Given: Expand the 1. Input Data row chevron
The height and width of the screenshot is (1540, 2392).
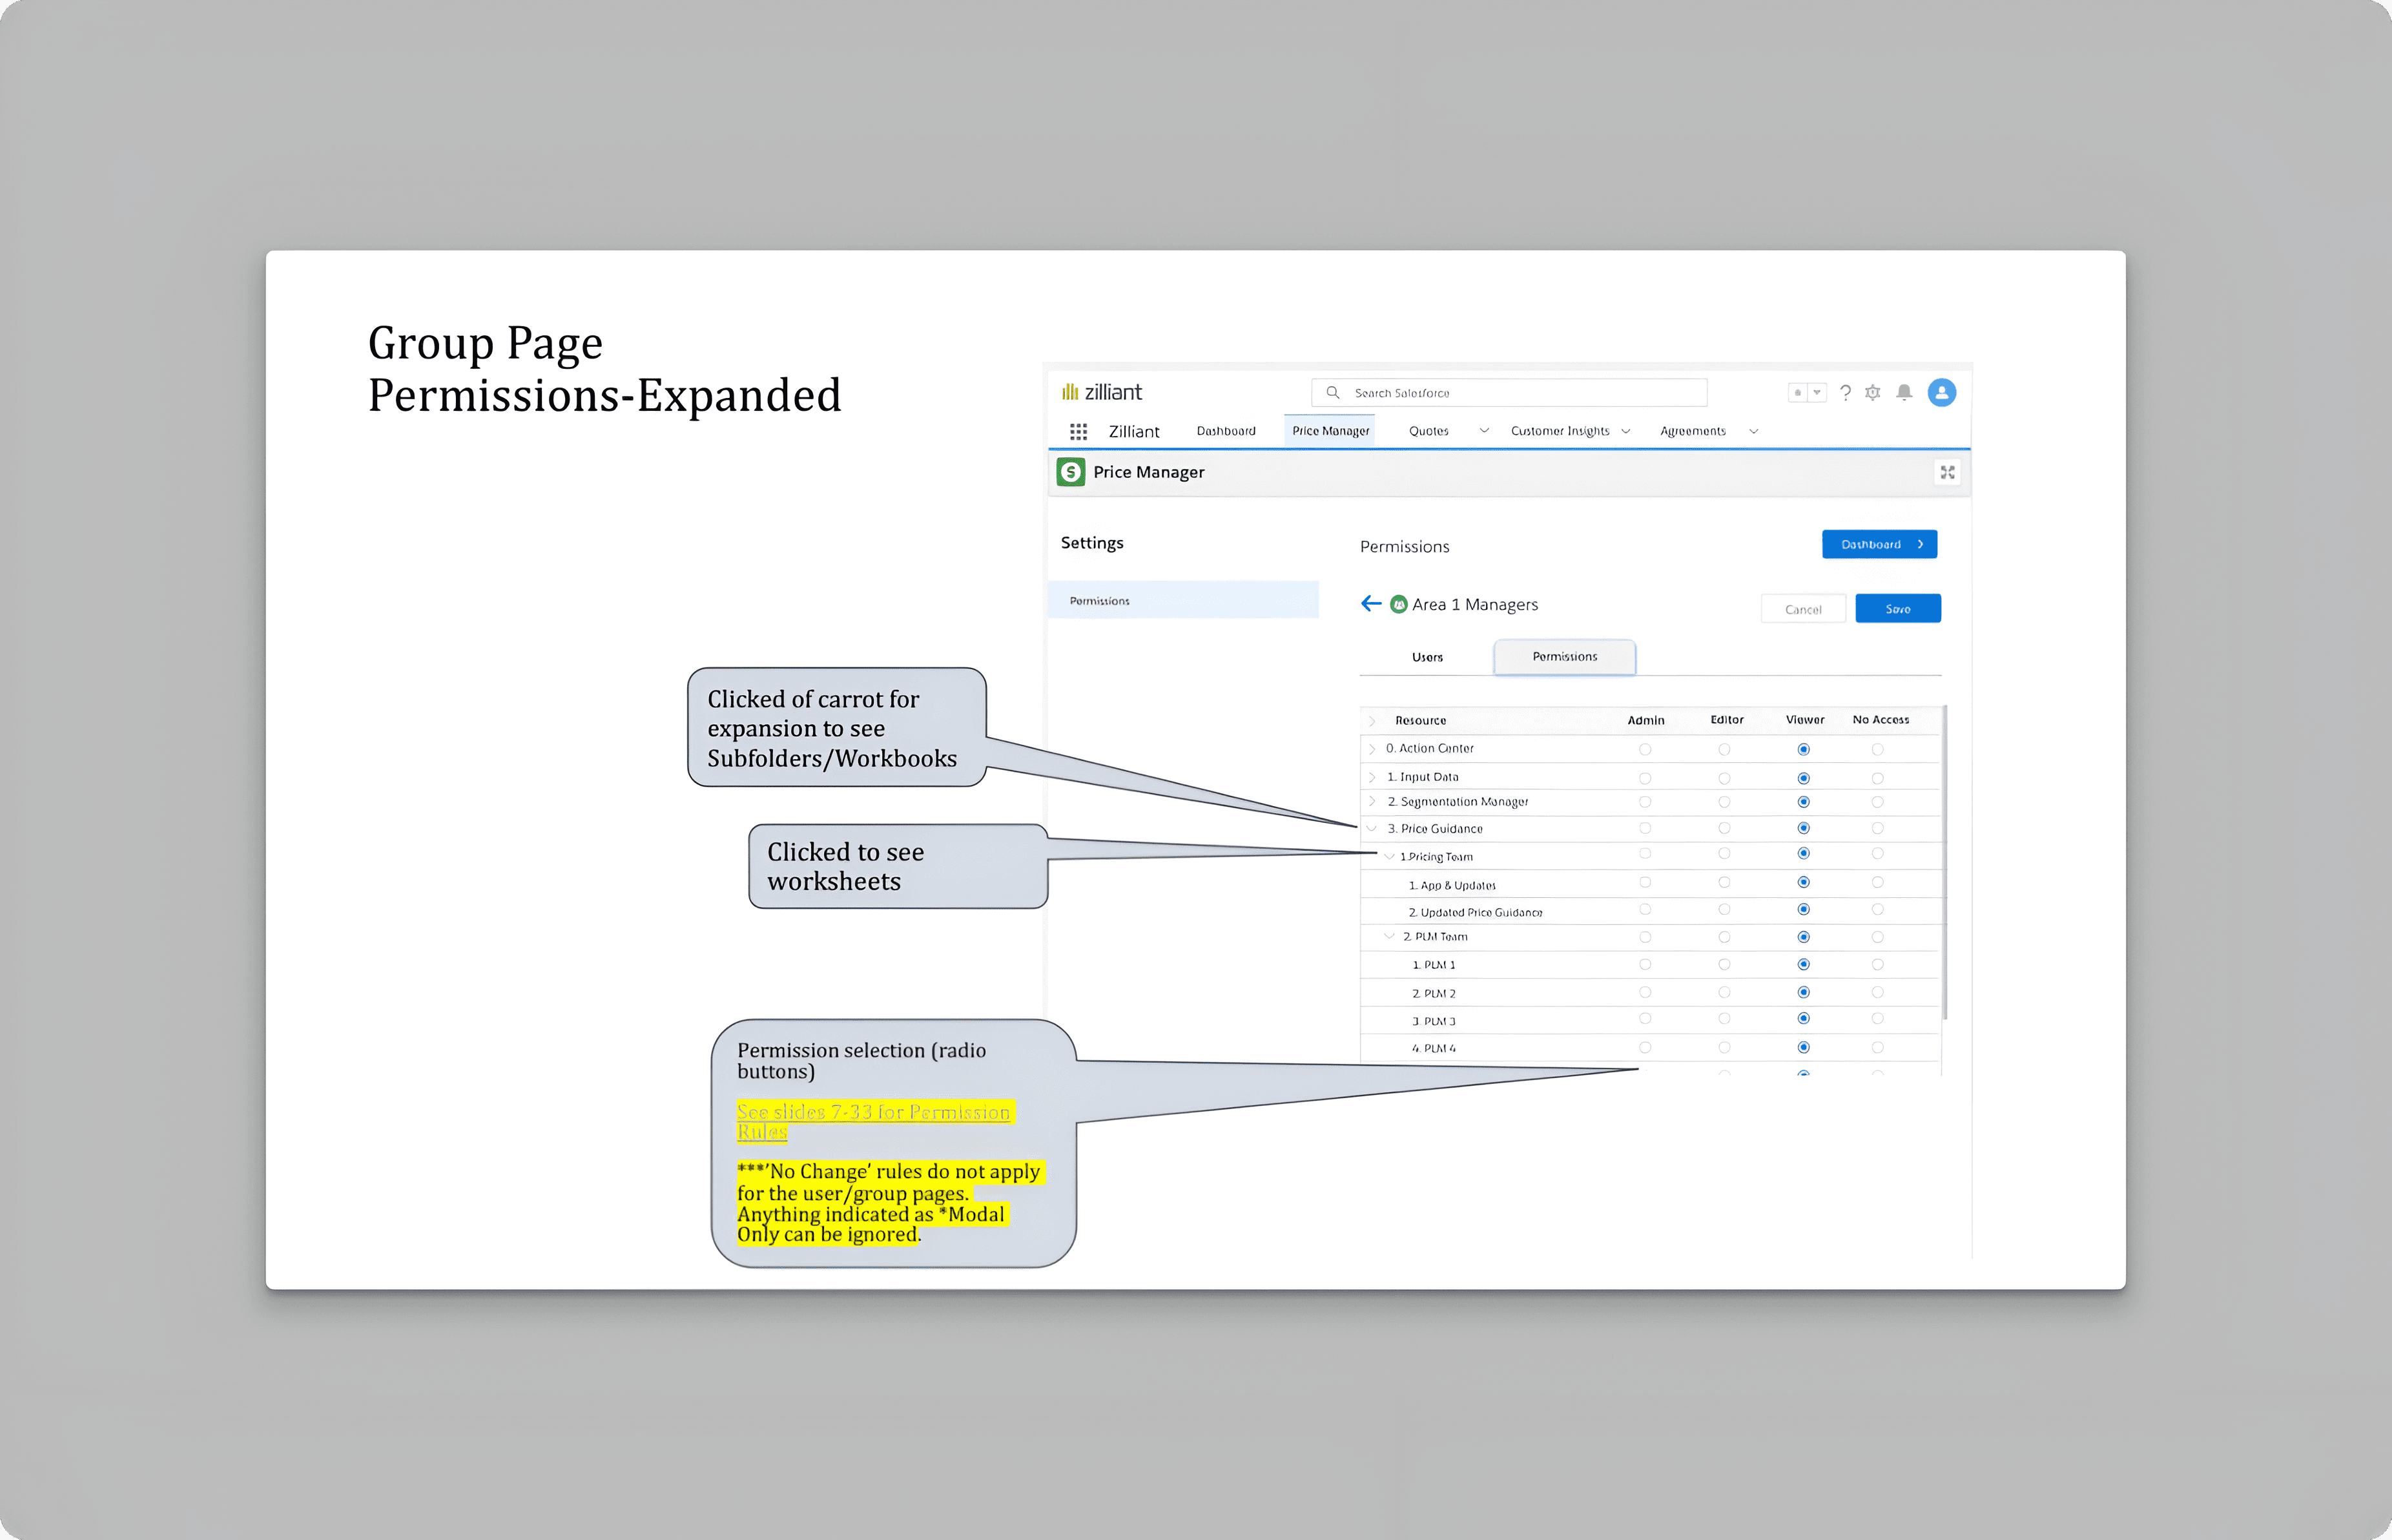Looking at the screenshot, I should click(1372, 777).
